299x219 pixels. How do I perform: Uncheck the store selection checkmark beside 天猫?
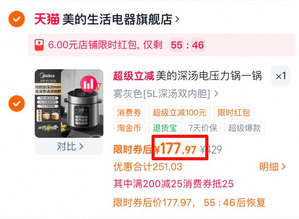tap(16, 19)
